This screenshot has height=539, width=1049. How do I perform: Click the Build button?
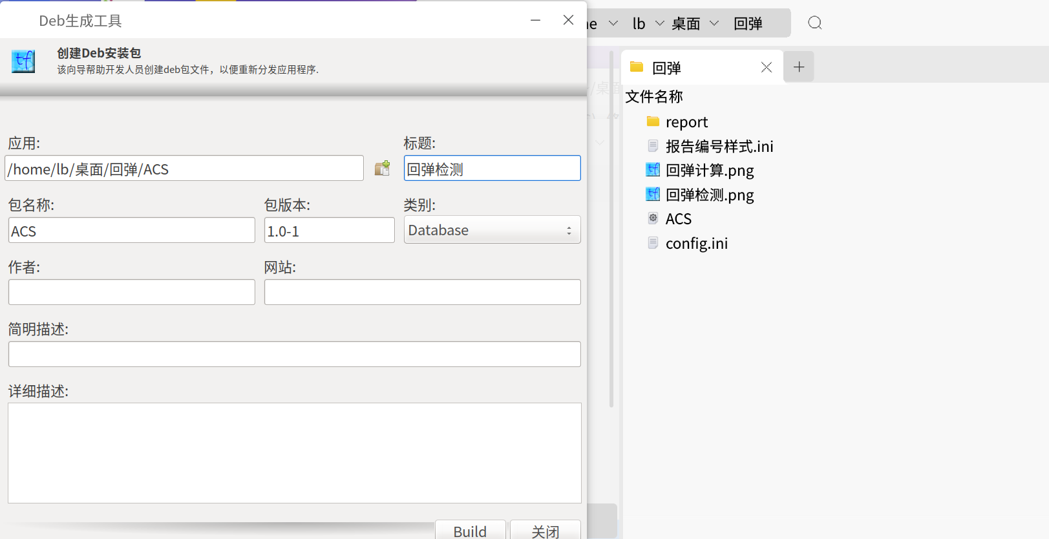(x=470, y=530)
